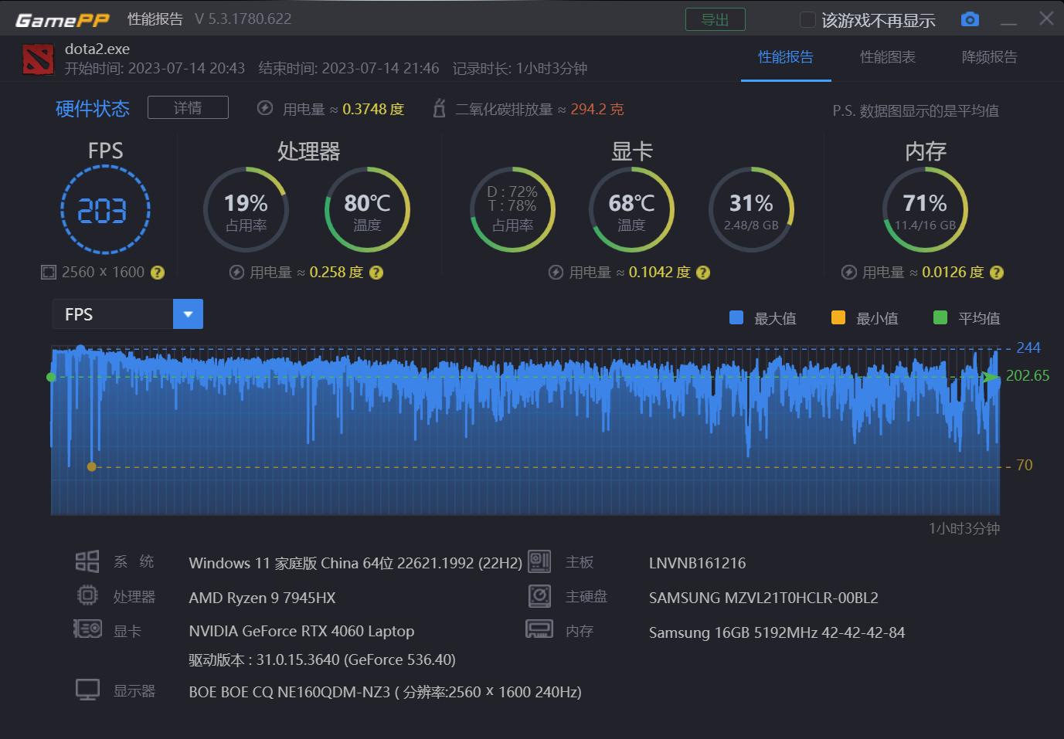Open the FPS metric dropdown
Viewport: 1064px width, 739px height.
click(x=112, y=314)
